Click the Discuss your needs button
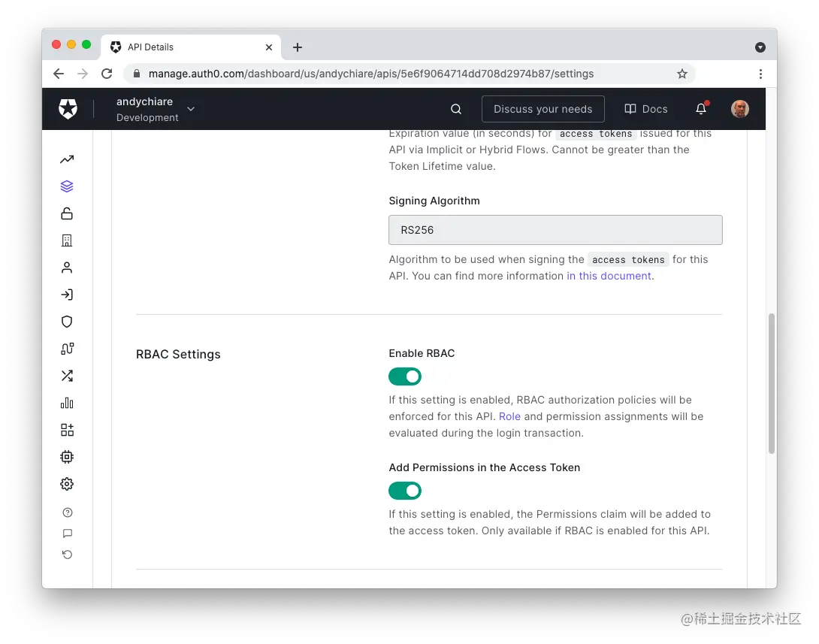819x644 pixels. pos(542,108)
